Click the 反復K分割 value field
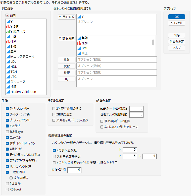 pos(74,170)
